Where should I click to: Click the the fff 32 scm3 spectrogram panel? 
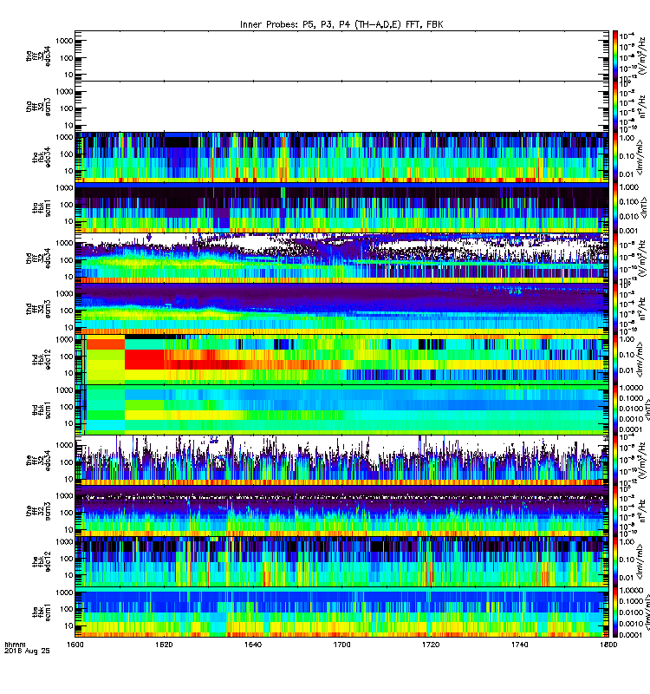pos(341,511)
